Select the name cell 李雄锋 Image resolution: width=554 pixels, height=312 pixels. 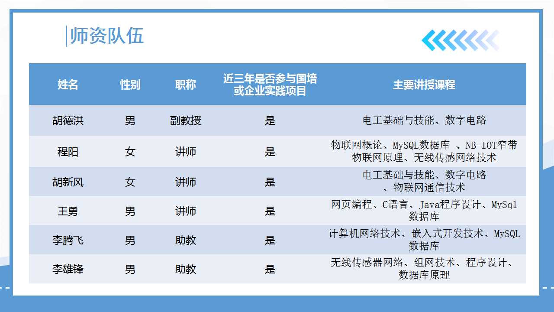tap(68, 269)
